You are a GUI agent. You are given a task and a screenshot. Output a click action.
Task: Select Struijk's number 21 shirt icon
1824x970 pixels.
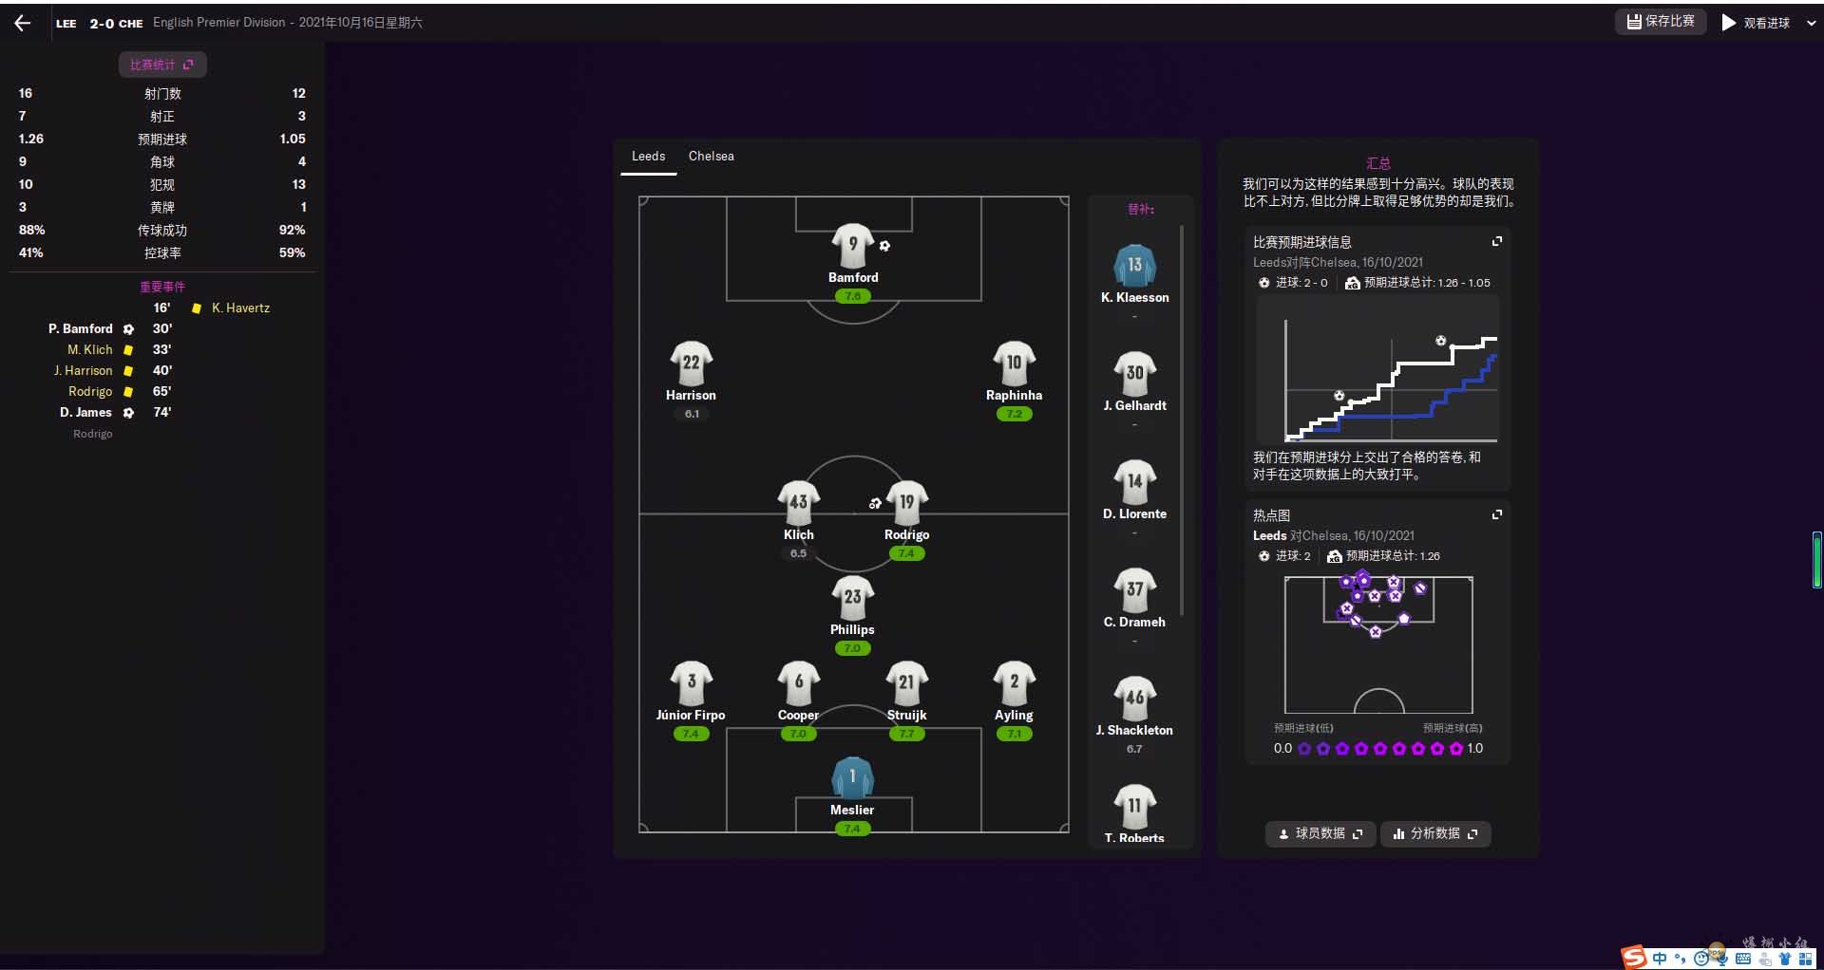point(906,684)
